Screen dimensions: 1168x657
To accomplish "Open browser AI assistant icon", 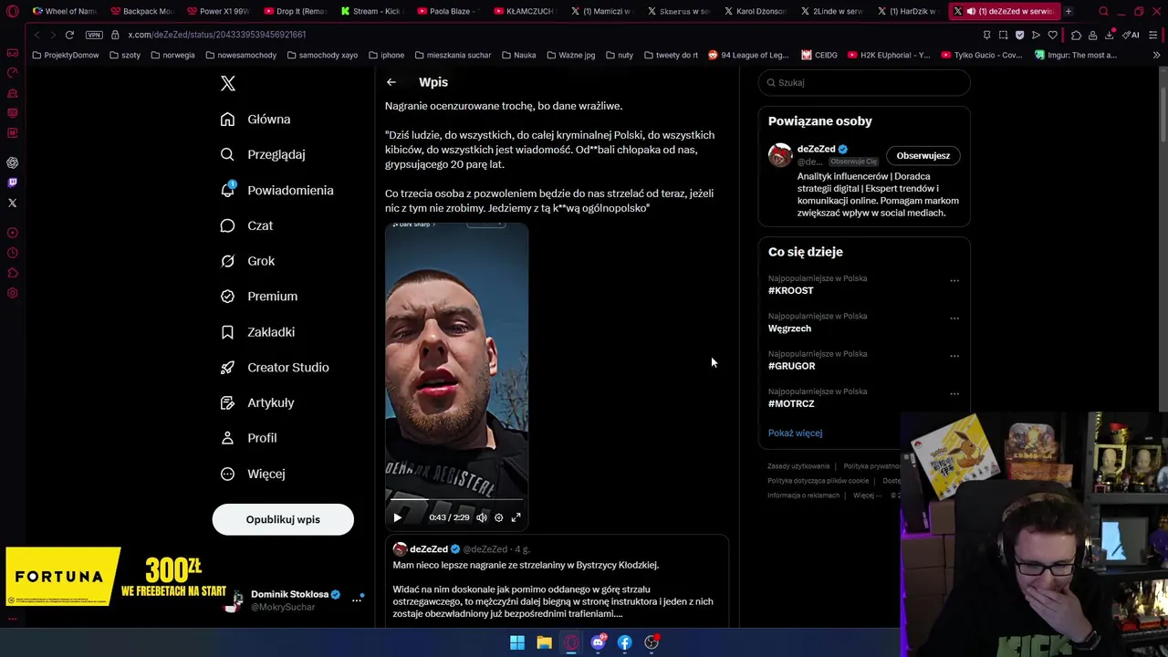I will coord(1132,35).
